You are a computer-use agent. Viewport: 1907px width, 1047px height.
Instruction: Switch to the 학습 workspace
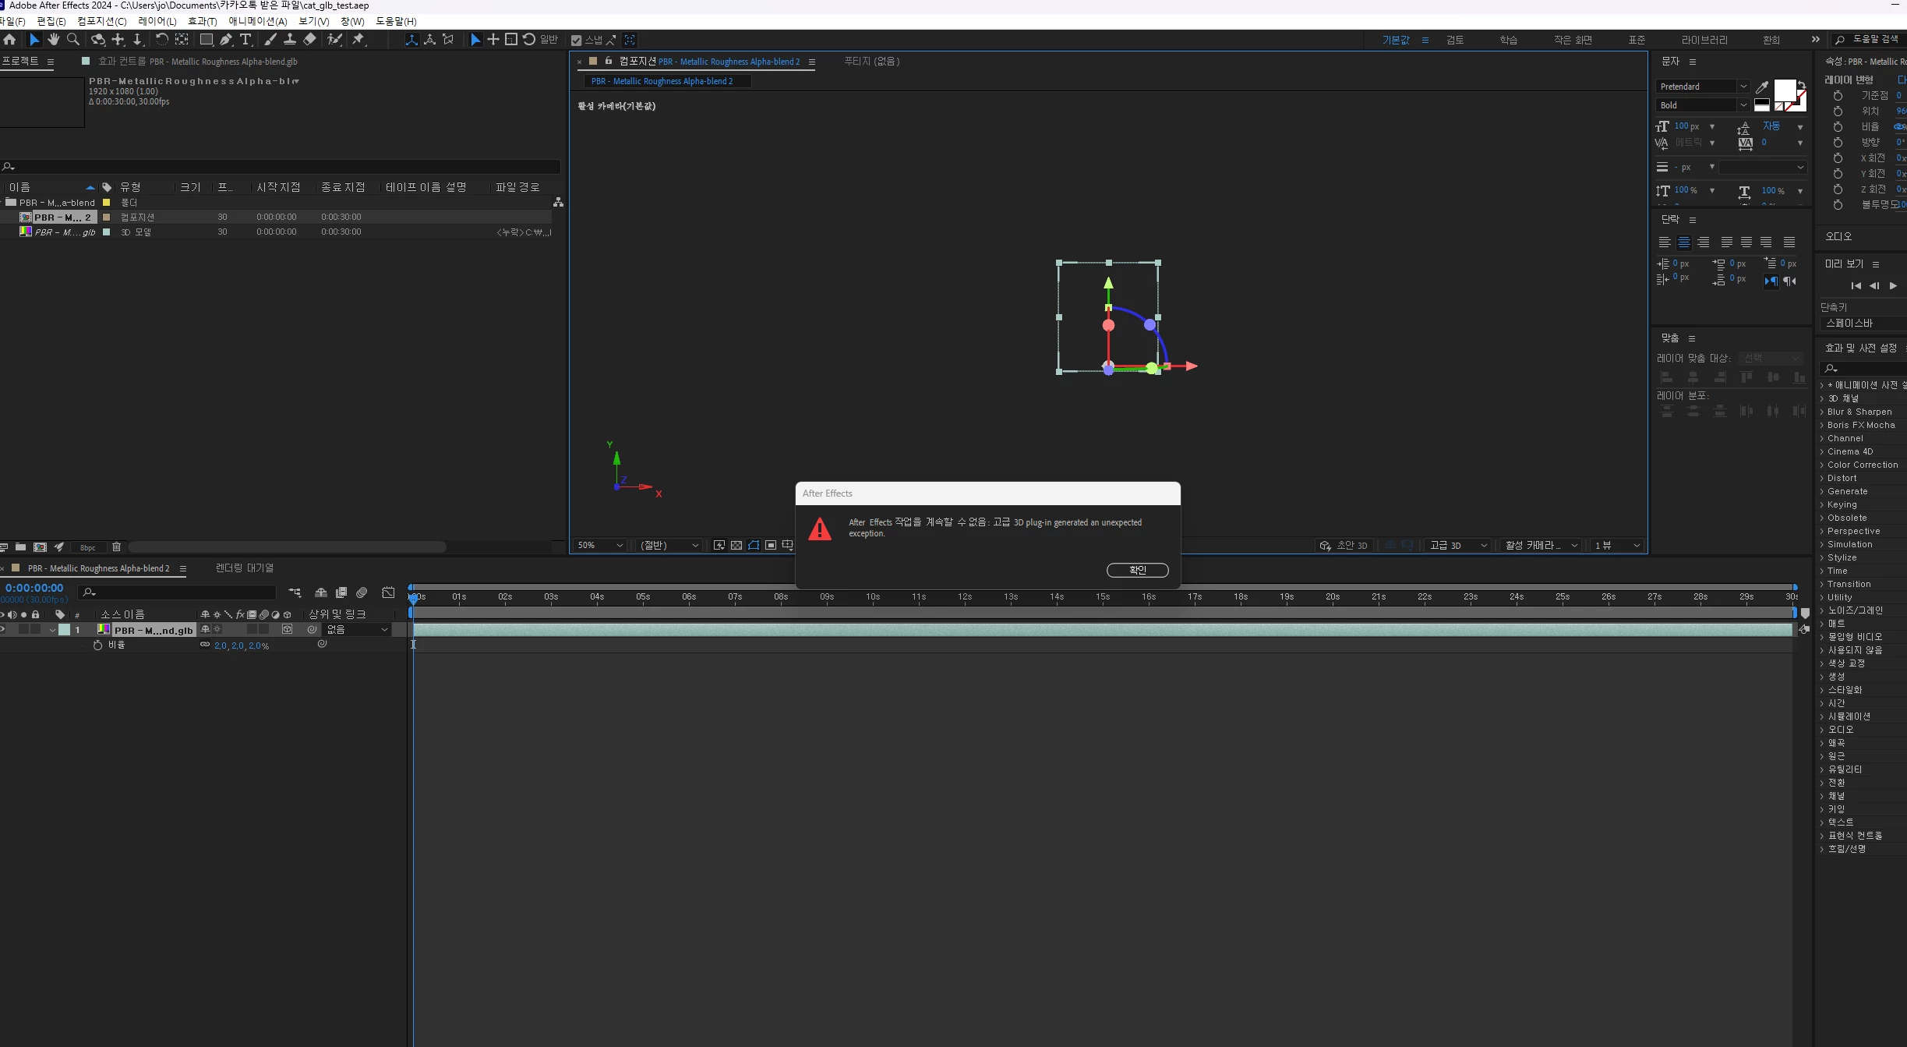coord(1508,40)
